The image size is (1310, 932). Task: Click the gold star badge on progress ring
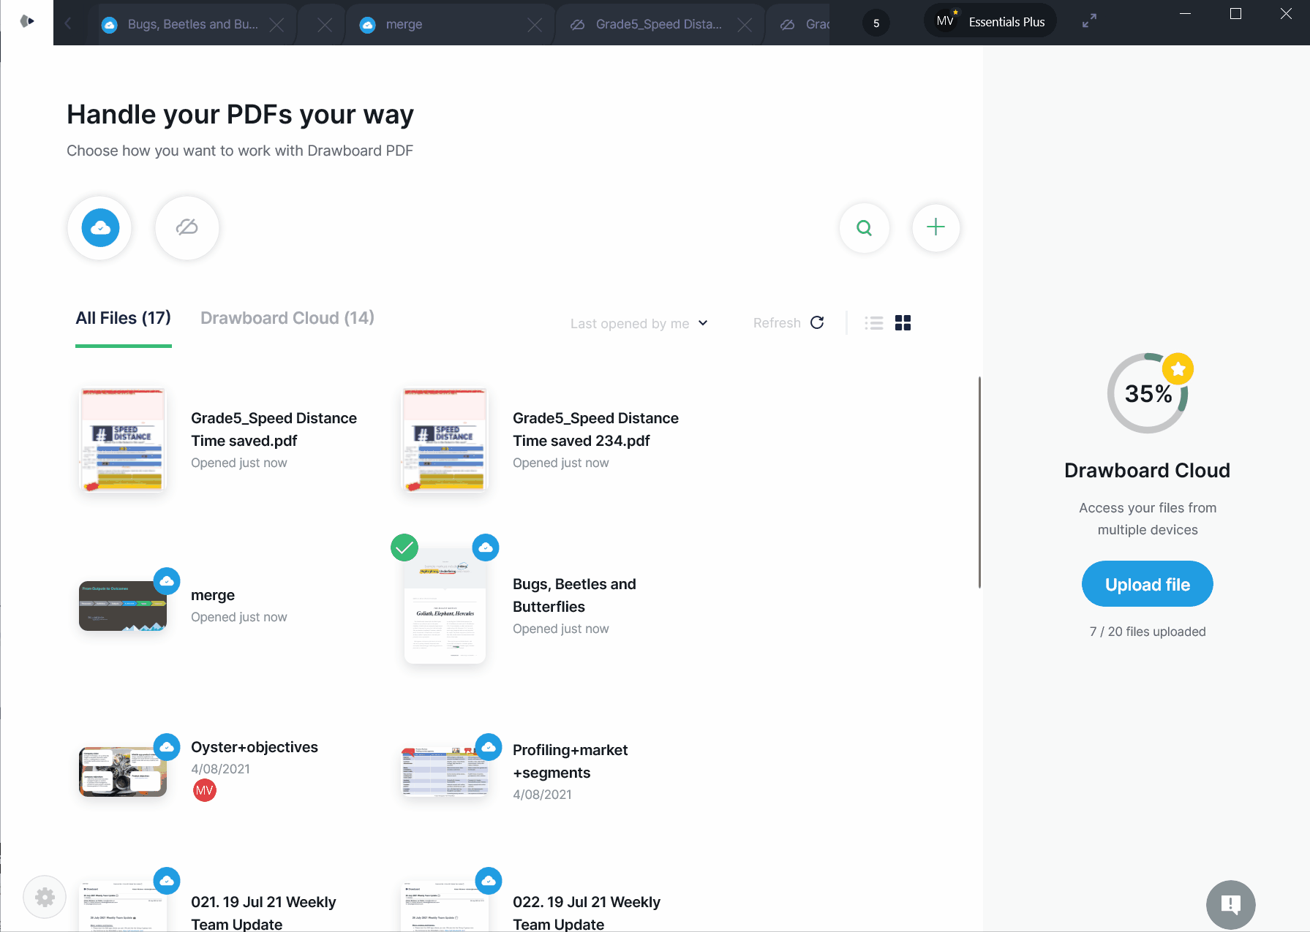click(1178, 369)
